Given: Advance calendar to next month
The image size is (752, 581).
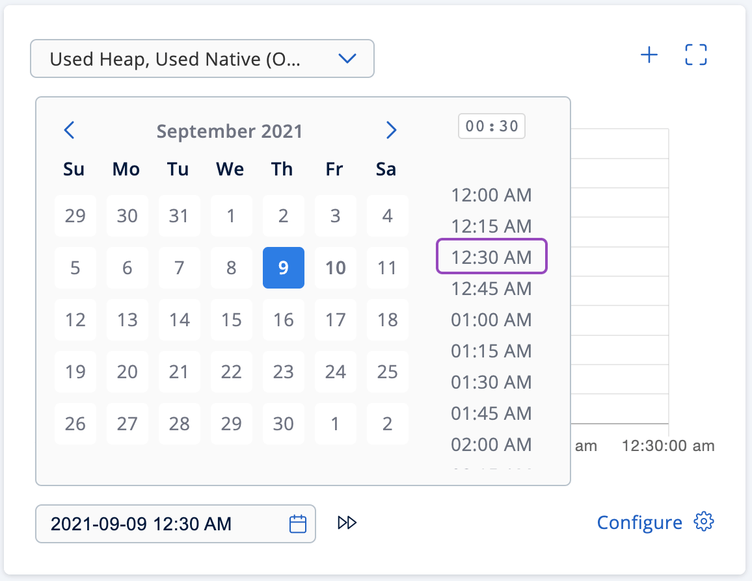Looking at the screenshot, I should 391,131.
